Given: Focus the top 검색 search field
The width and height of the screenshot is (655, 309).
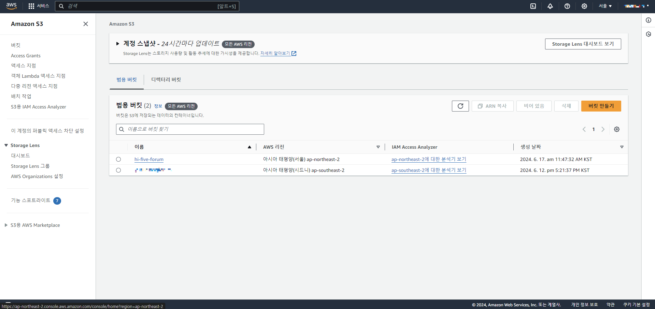Looking at the screenshot, I should 147,6.
